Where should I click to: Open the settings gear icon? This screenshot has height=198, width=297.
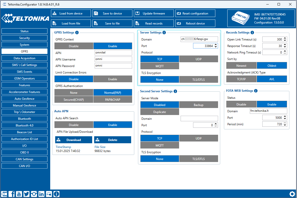[x=292, y=194]
